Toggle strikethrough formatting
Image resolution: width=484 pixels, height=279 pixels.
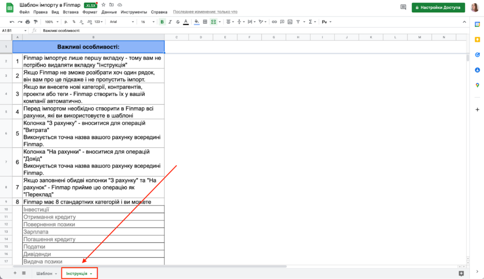pyautogui.click(x=178, y=22)
